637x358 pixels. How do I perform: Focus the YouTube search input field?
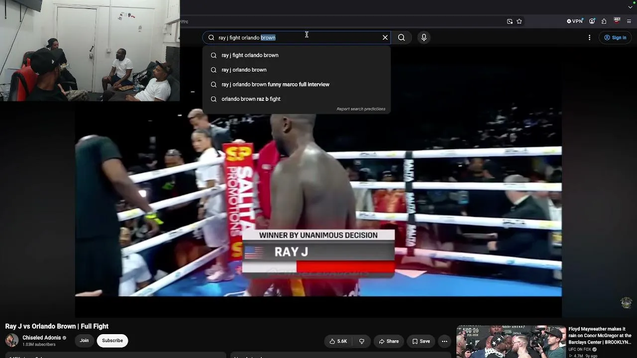[x=298, y=37]
